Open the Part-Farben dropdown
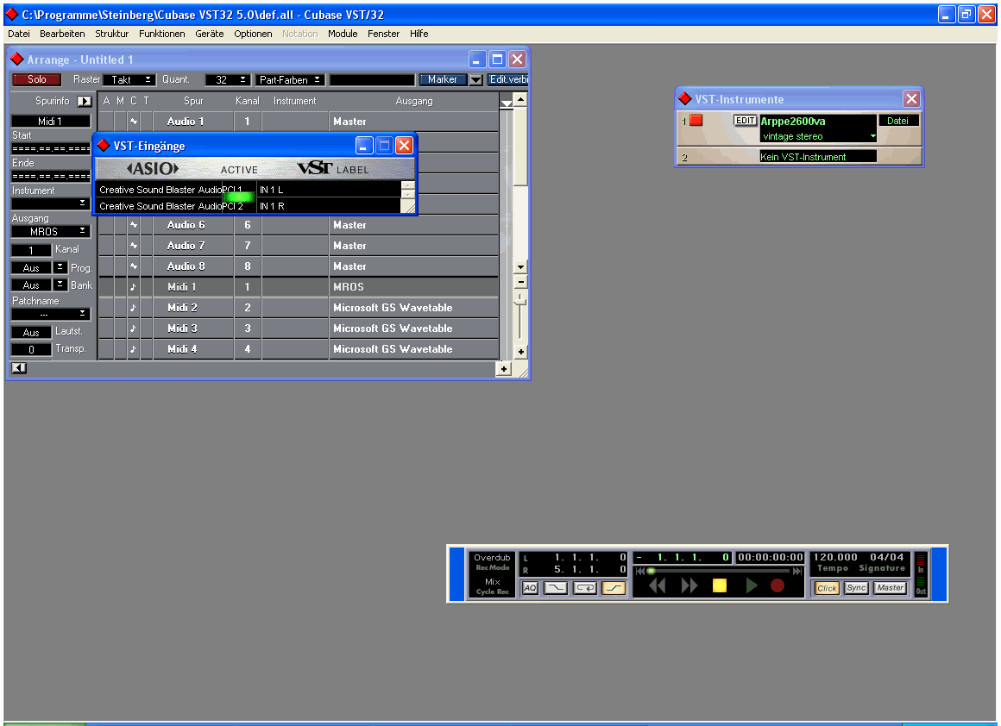This screenshot has height=726, width=1001. 290,79
